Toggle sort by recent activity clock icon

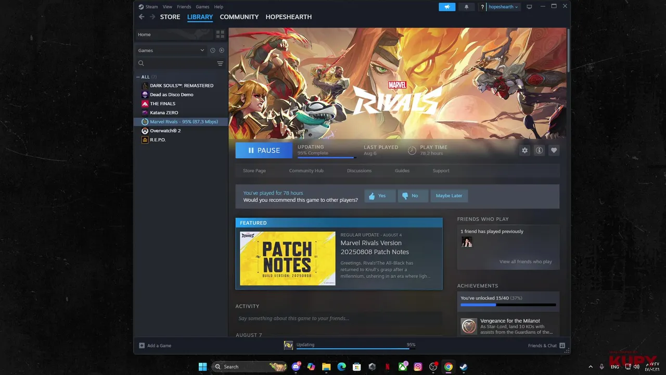[x=212, y=51]
